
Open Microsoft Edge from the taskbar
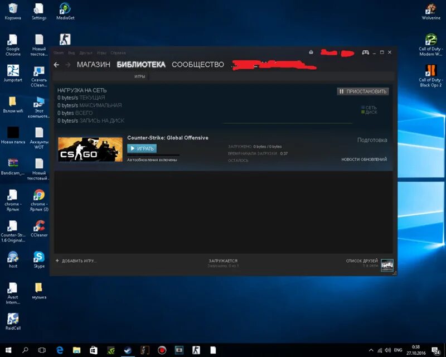[x=60, y=350]
